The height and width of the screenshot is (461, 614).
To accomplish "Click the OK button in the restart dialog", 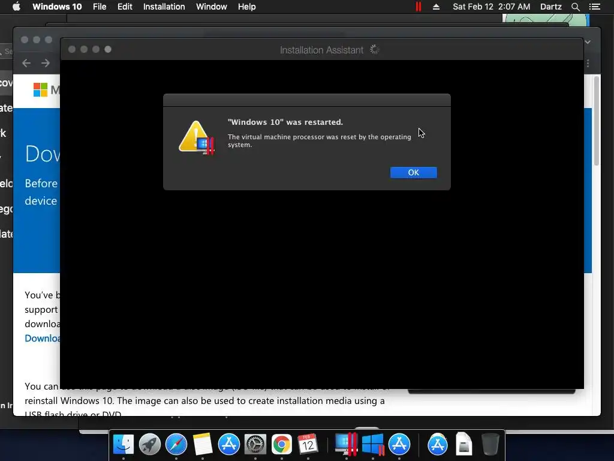I will [414, 172].
